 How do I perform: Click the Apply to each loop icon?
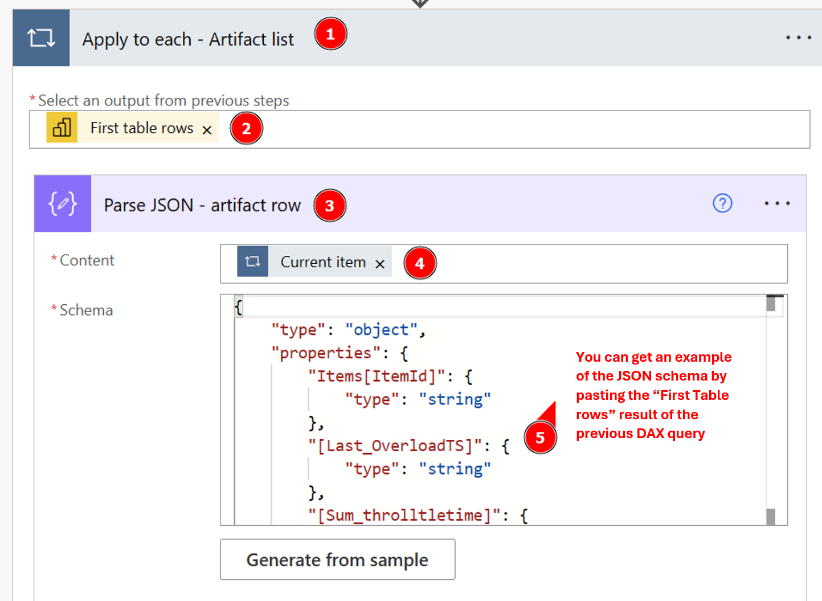tap(41, 38)
